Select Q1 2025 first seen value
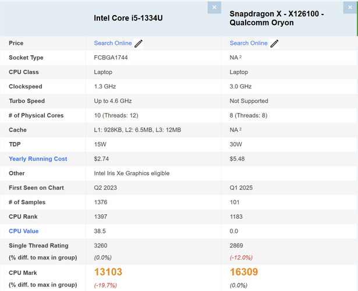 241,188
